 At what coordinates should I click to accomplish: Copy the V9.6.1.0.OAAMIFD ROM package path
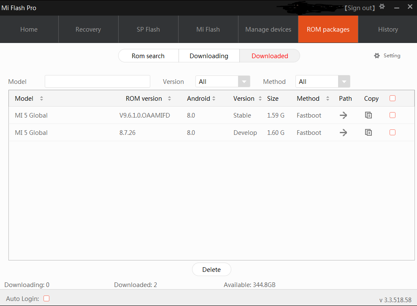click(368, 115)
